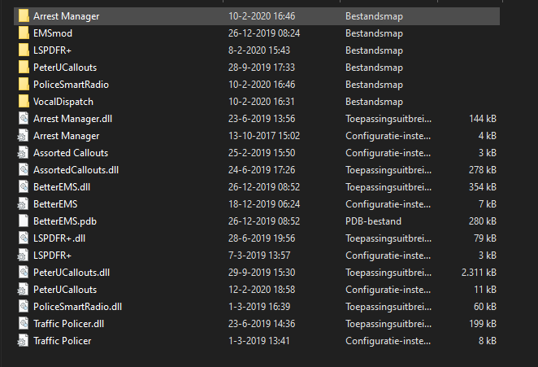The width and height of the screenshot is (538, 367).
Task: Click the PDB-bestand type of BetterEMS.pdb
Action: tap(373, 221)
